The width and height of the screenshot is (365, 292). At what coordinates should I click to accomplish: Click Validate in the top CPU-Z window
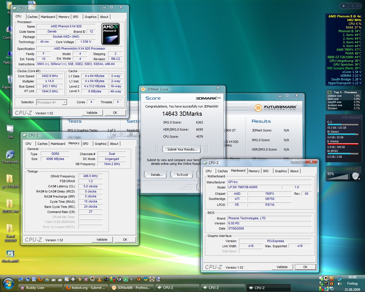92,113
